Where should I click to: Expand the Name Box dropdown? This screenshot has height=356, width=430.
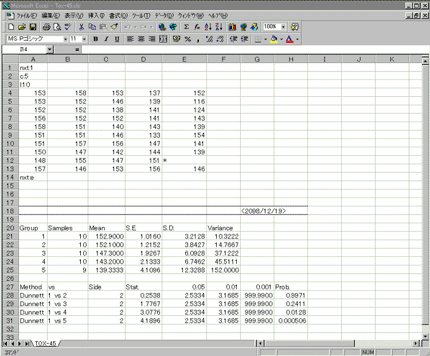coord(50,50)
